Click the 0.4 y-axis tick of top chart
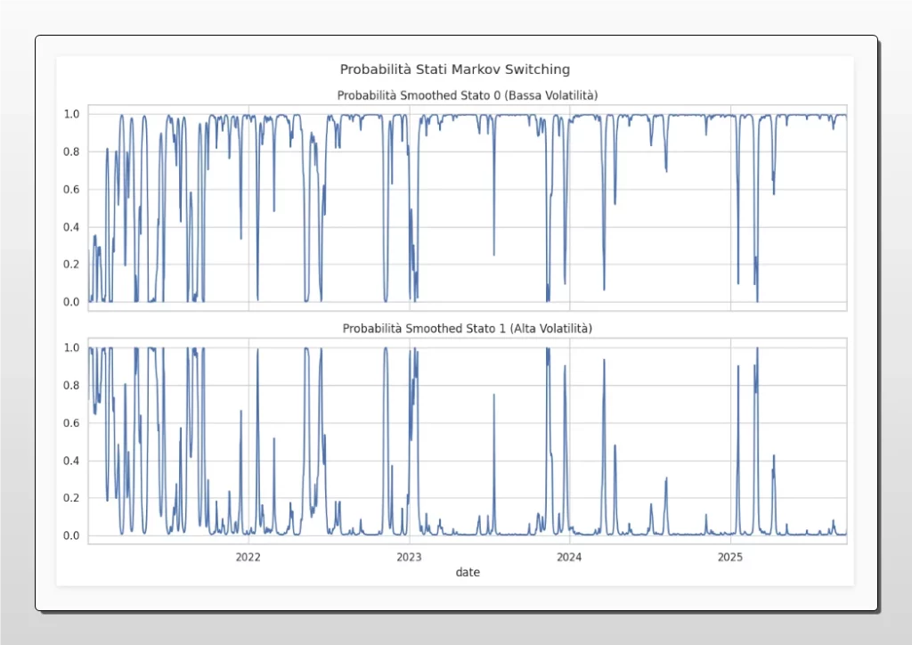This screenshot has height=645, width=912. pos(71,227)
